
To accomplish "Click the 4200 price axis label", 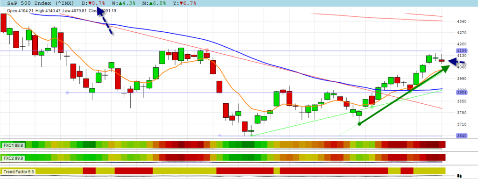I will click(x=462, y=44).
